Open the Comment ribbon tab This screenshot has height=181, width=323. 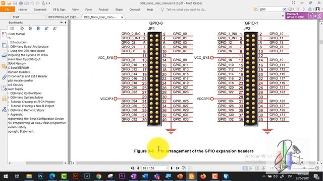(40, 10)
